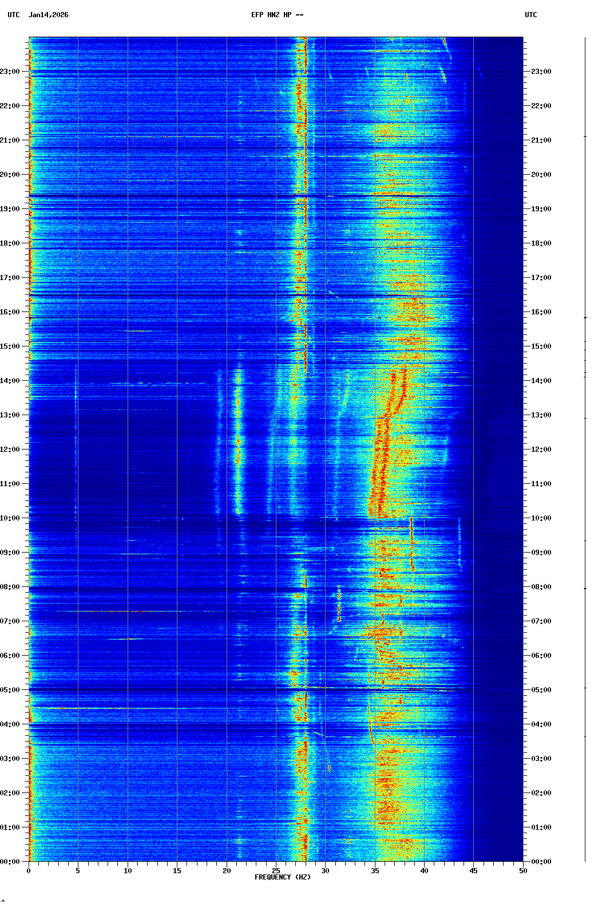610x907 pixels.
Task: Click the UTC label at top right
Action: [530, 15]
